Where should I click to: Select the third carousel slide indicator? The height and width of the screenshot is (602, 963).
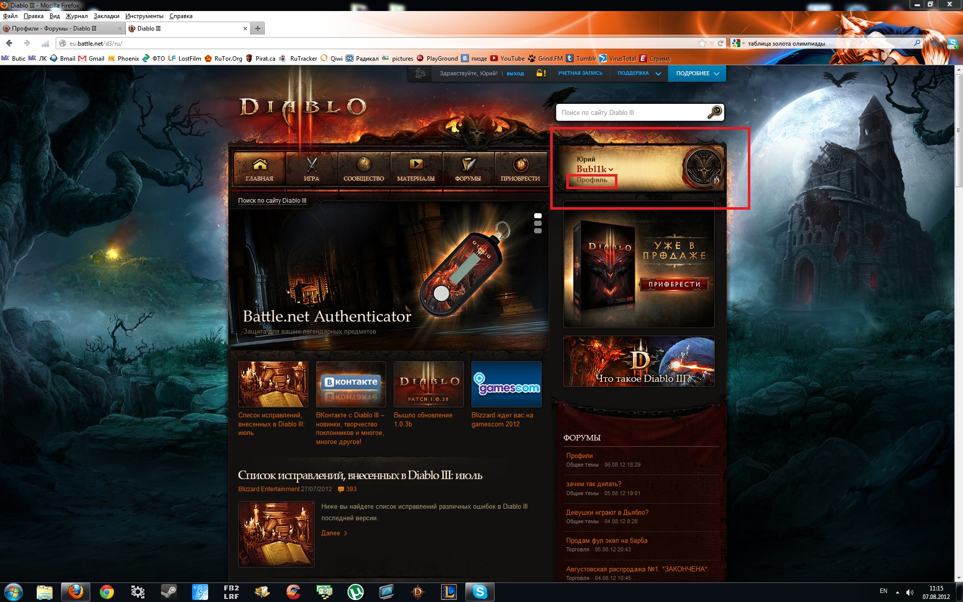tap(538, 231)
